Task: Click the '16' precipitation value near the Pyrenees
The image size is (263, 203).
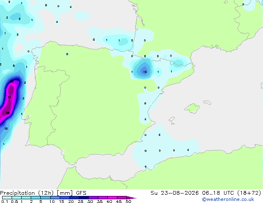Action: click(145, 72)
